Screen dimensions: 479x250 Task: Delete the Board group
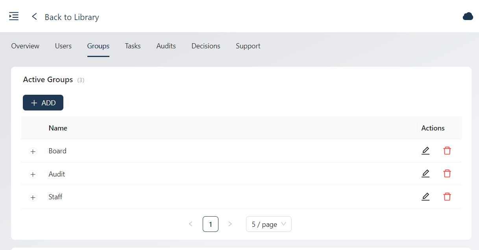[447, 151]
